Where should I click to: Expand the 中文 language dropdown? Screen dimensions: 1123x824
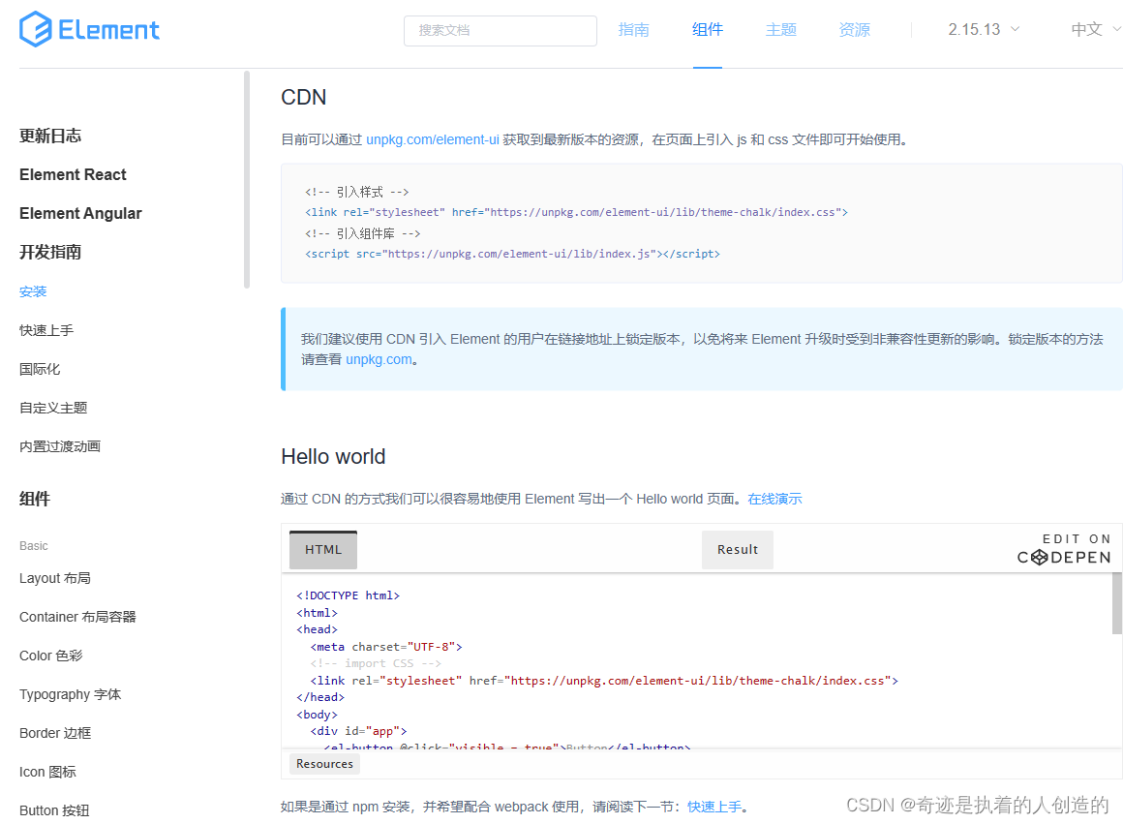point(1095,29)
